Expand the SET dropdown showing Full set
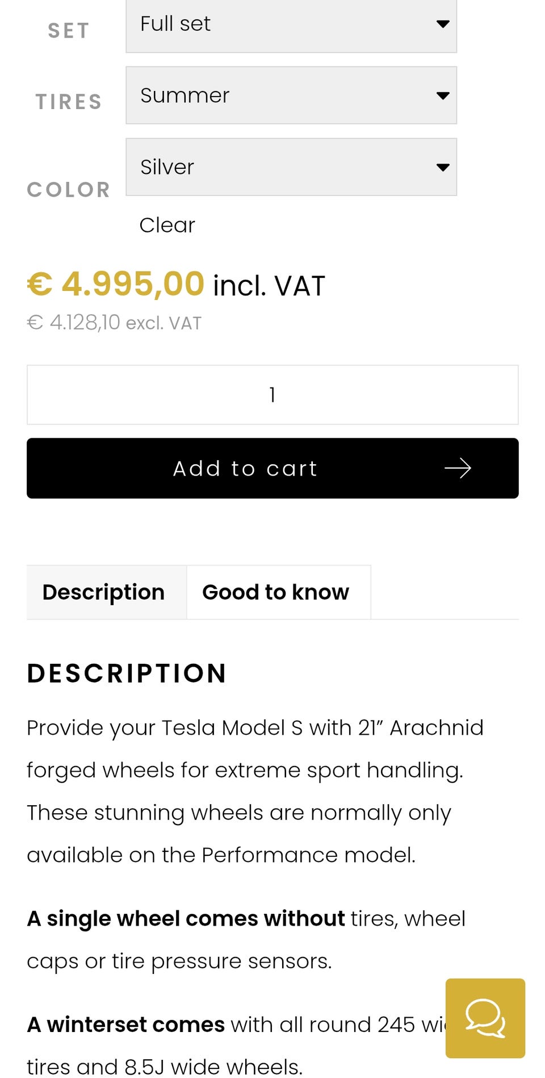Viewport: 545px width, 1078px height. tap(291, 25)
